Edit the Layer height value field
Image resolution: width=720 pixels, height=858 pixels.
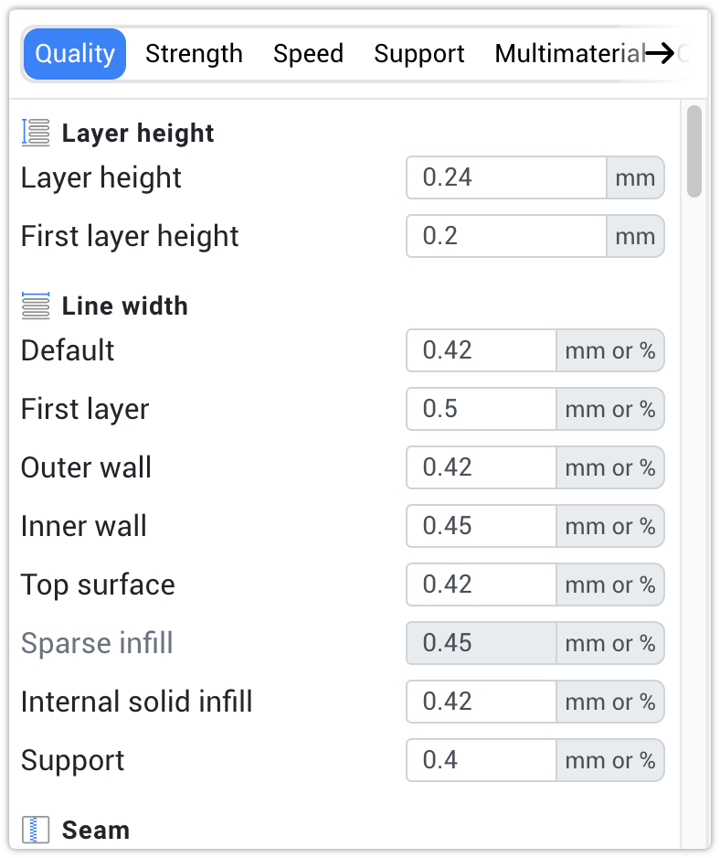pyautogui.click(x=506, y=177)
